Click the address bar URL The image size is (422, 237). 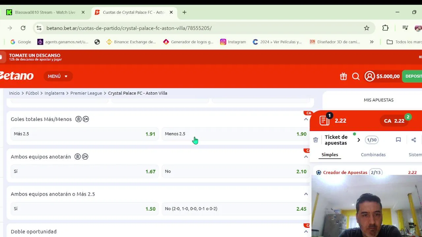click(x=129, y=28)
